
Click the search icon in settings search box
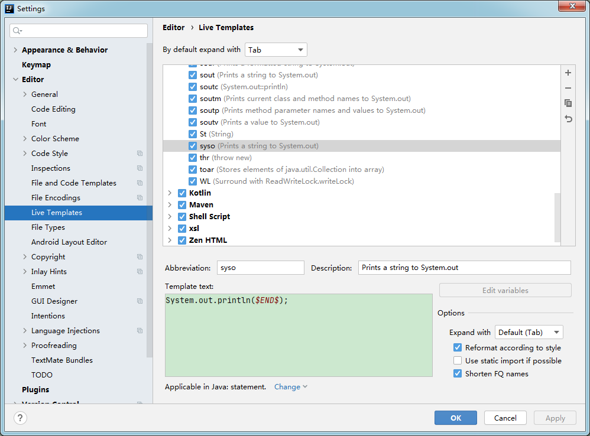[18, 31]
